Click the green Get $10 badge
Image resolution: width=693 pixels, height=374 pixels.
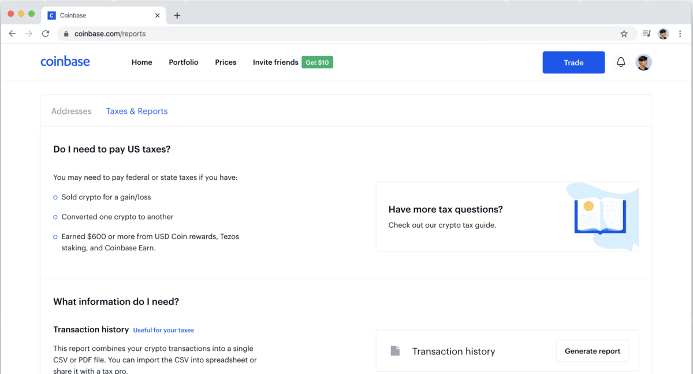click(317, 62)
